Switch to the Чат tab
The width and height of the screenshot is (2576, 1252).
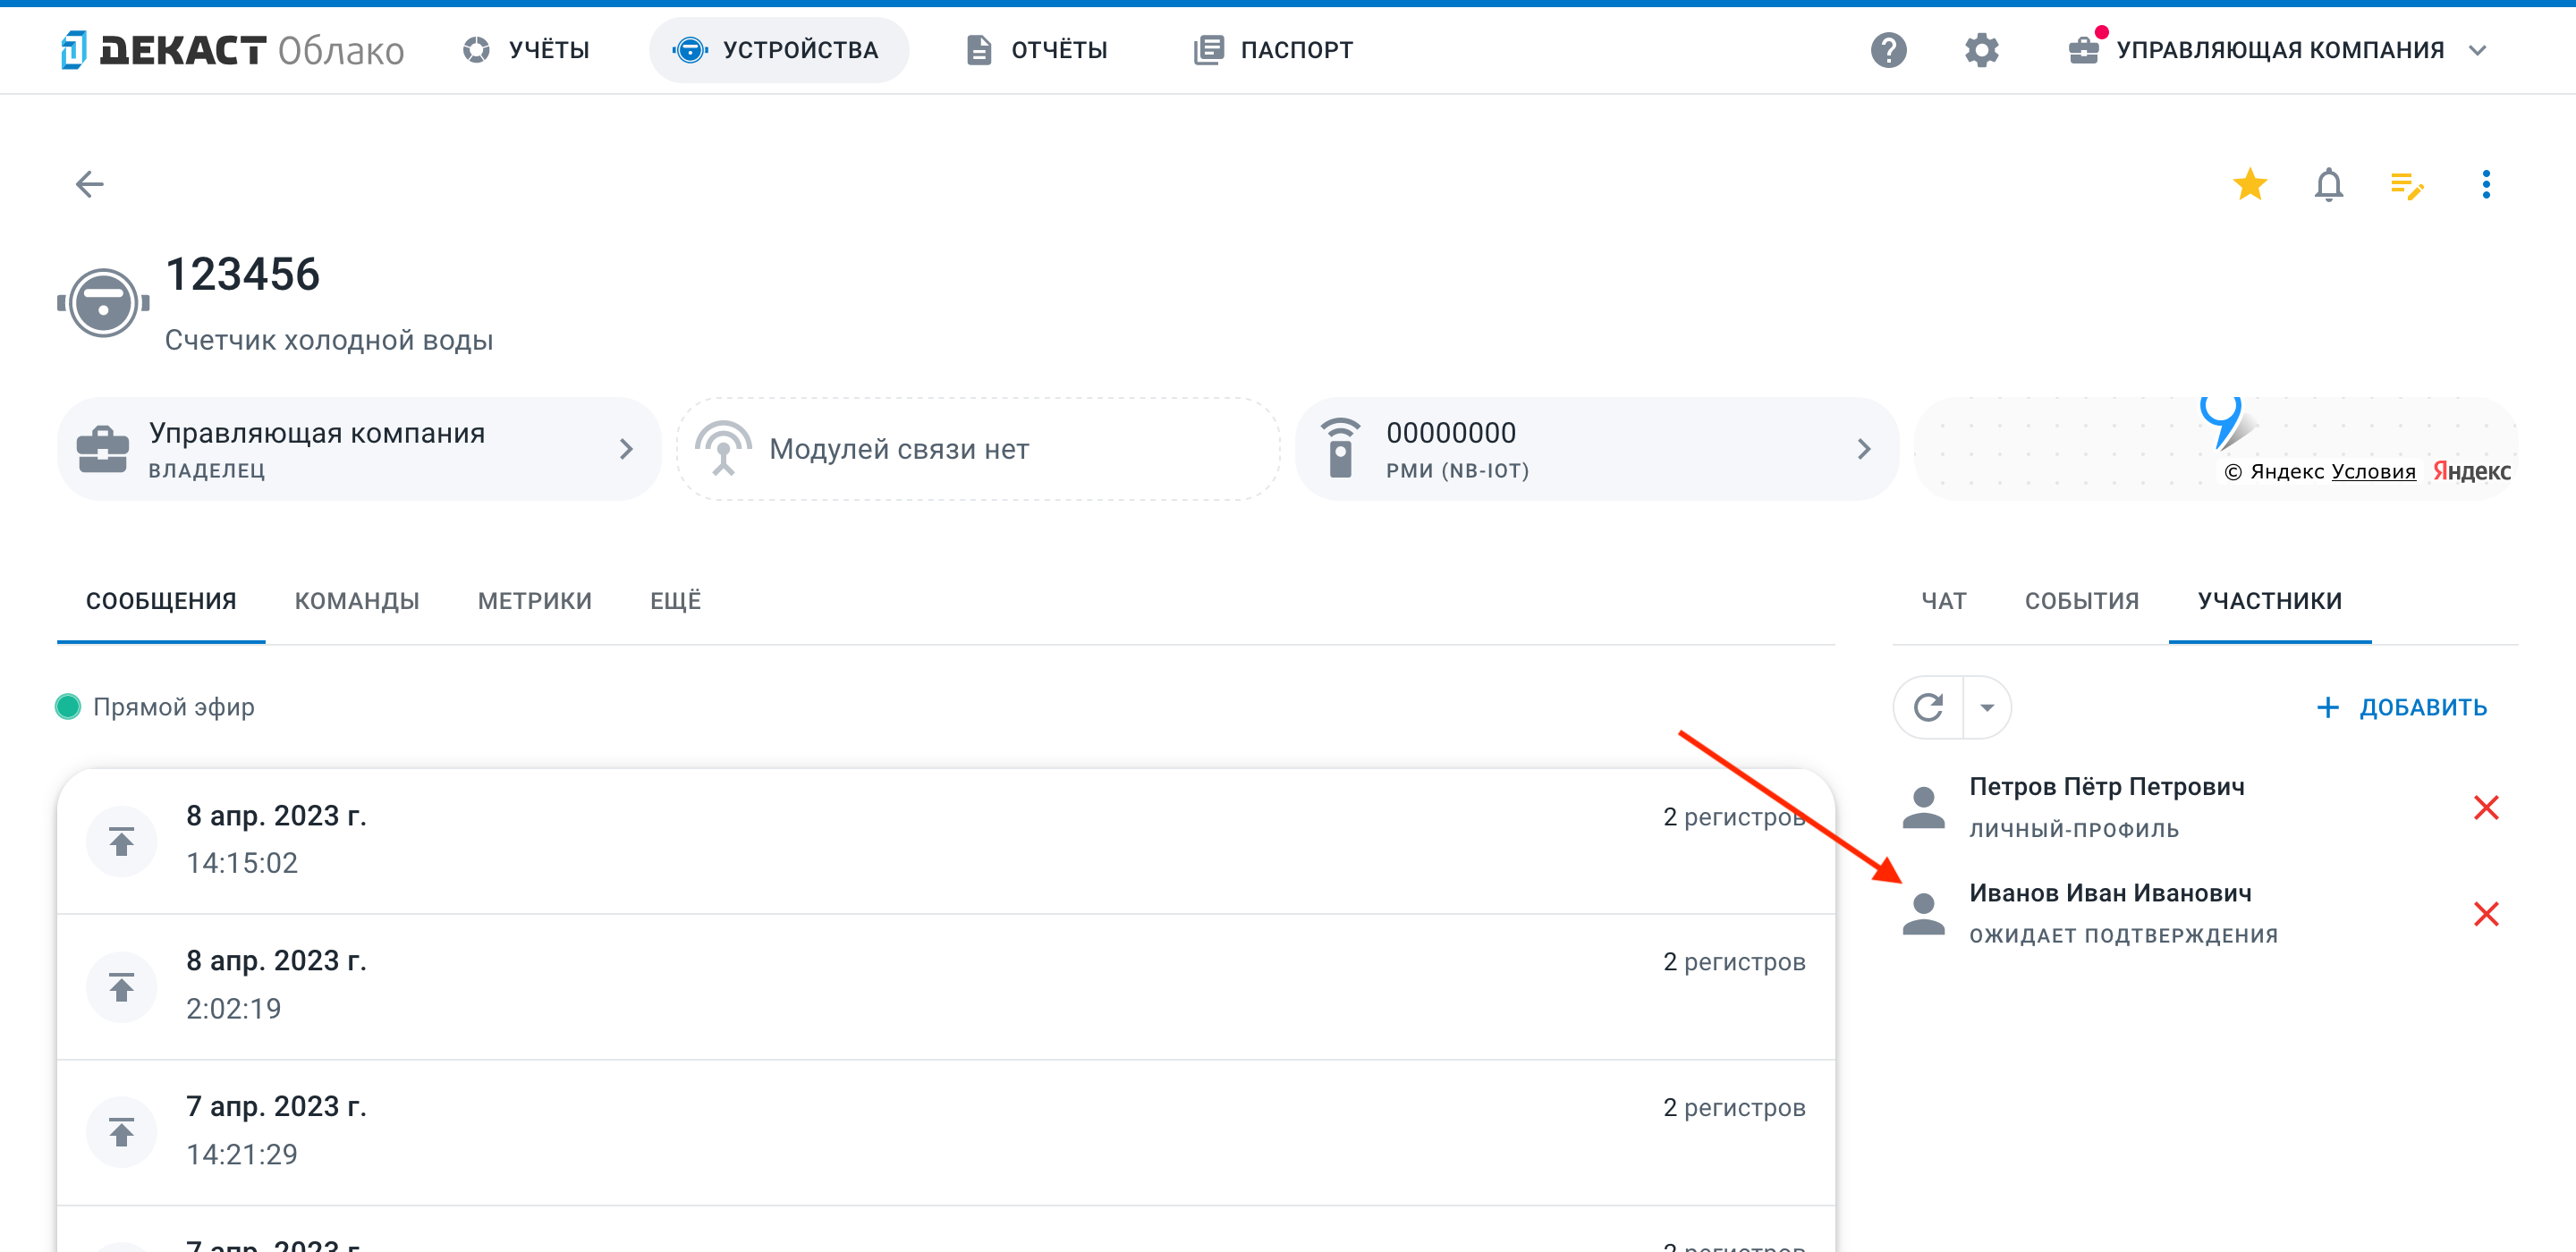(1944, 601)
